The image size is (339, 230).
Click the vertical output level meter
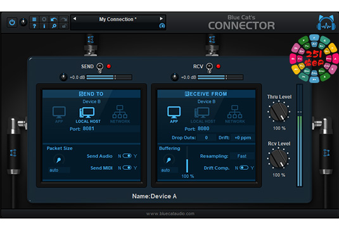pos(300,136)
